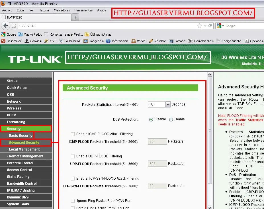This screenshot has width=264, height=209.
Task: Open the Desactivar web developer menu
Action: 12,41
